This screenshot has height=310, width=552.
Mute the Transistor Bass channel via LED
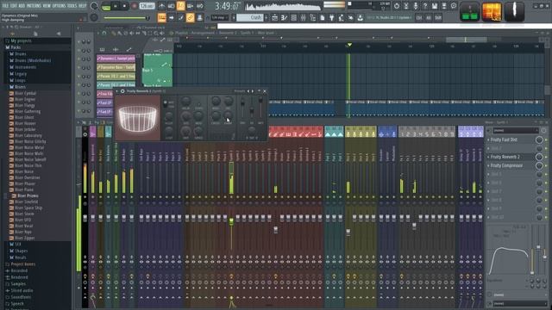click(x=78, y=67)
